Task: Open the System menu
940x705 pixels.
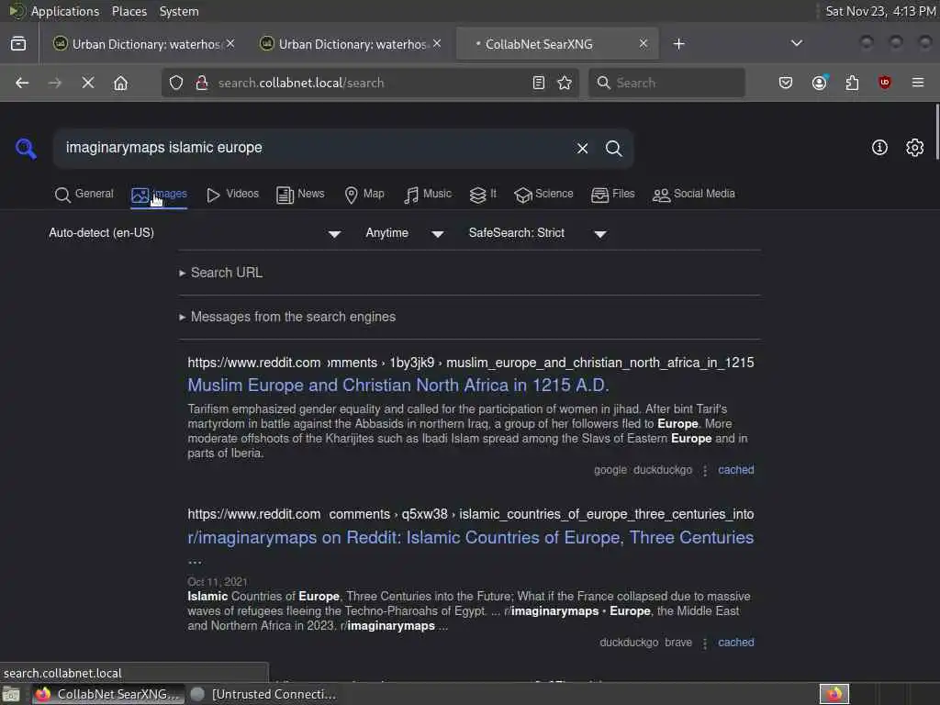Action: (x=179, y=11)
